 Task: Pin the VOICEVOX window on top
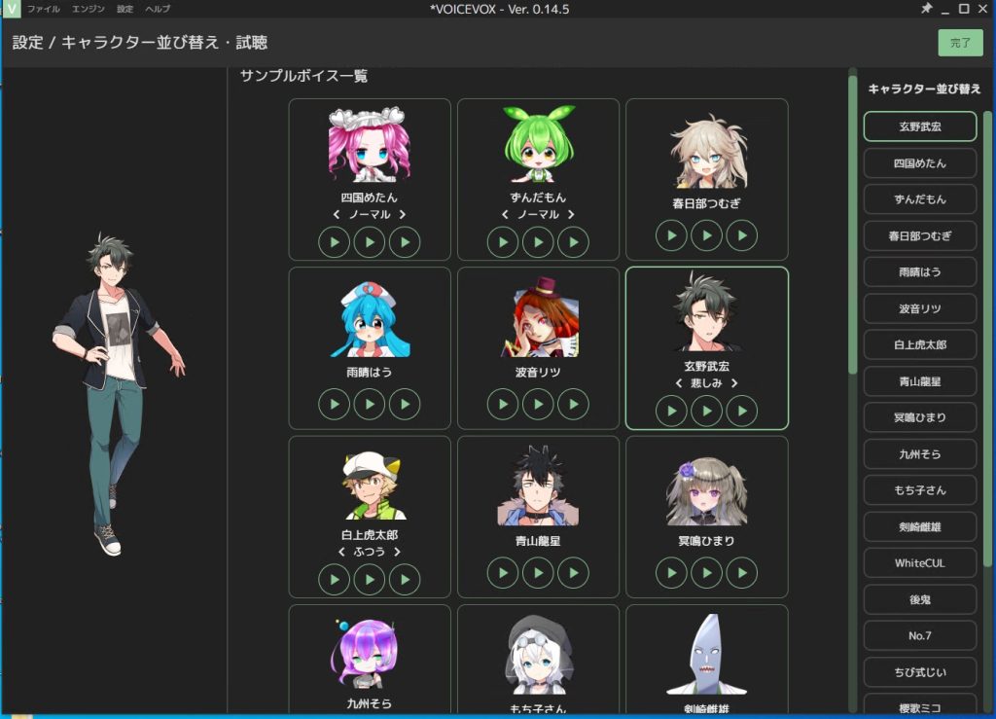click(927, 9)
